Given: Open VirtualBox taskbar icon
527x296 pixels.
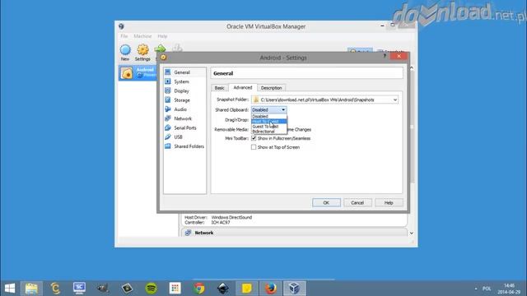Looking at the screenshot, I should [x=295, y=289].
